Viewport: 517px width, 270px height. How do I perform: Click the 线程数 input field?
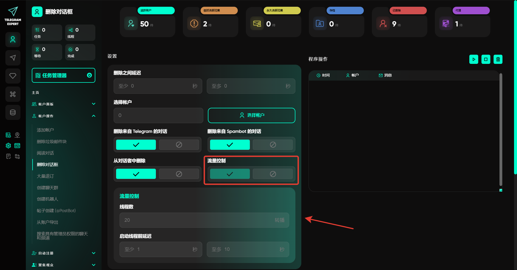pos(199,220)
